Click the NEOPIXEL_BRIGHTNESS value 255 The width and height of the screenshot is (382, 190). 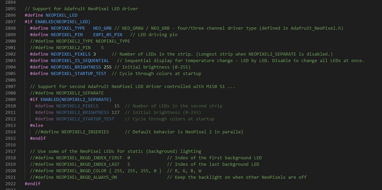click(107, 67)
